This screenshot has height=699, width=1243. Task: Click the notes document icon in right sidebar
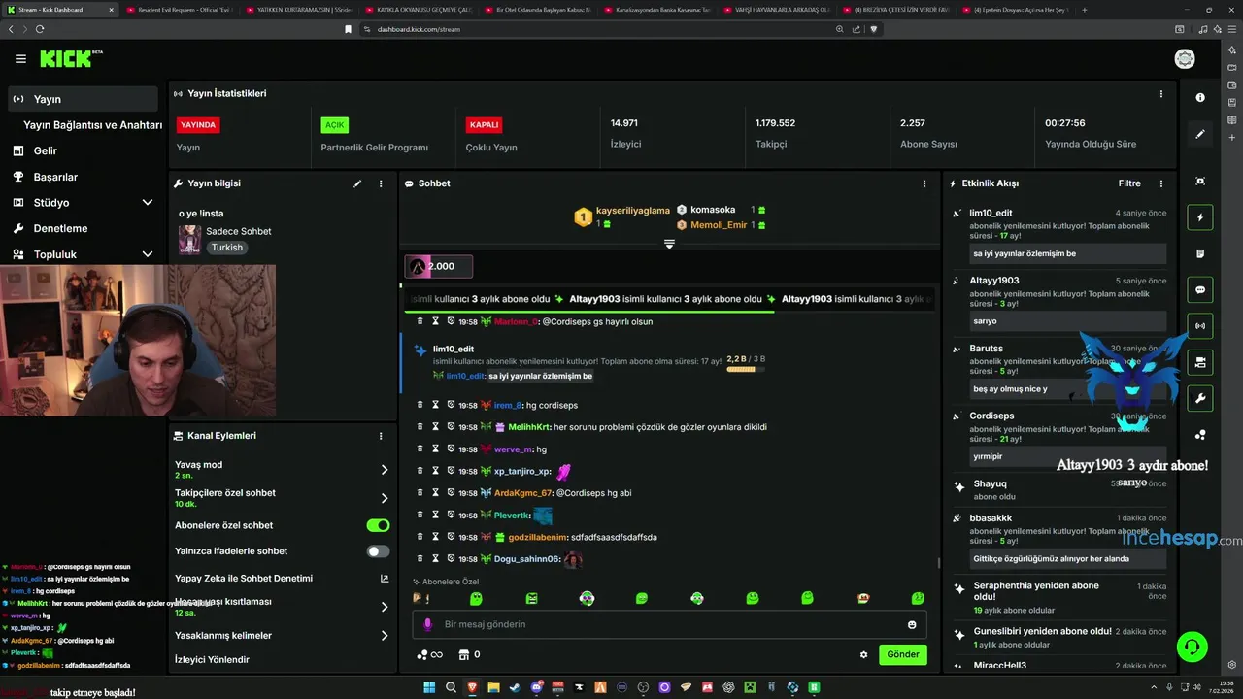click(x=1200, y=253)
